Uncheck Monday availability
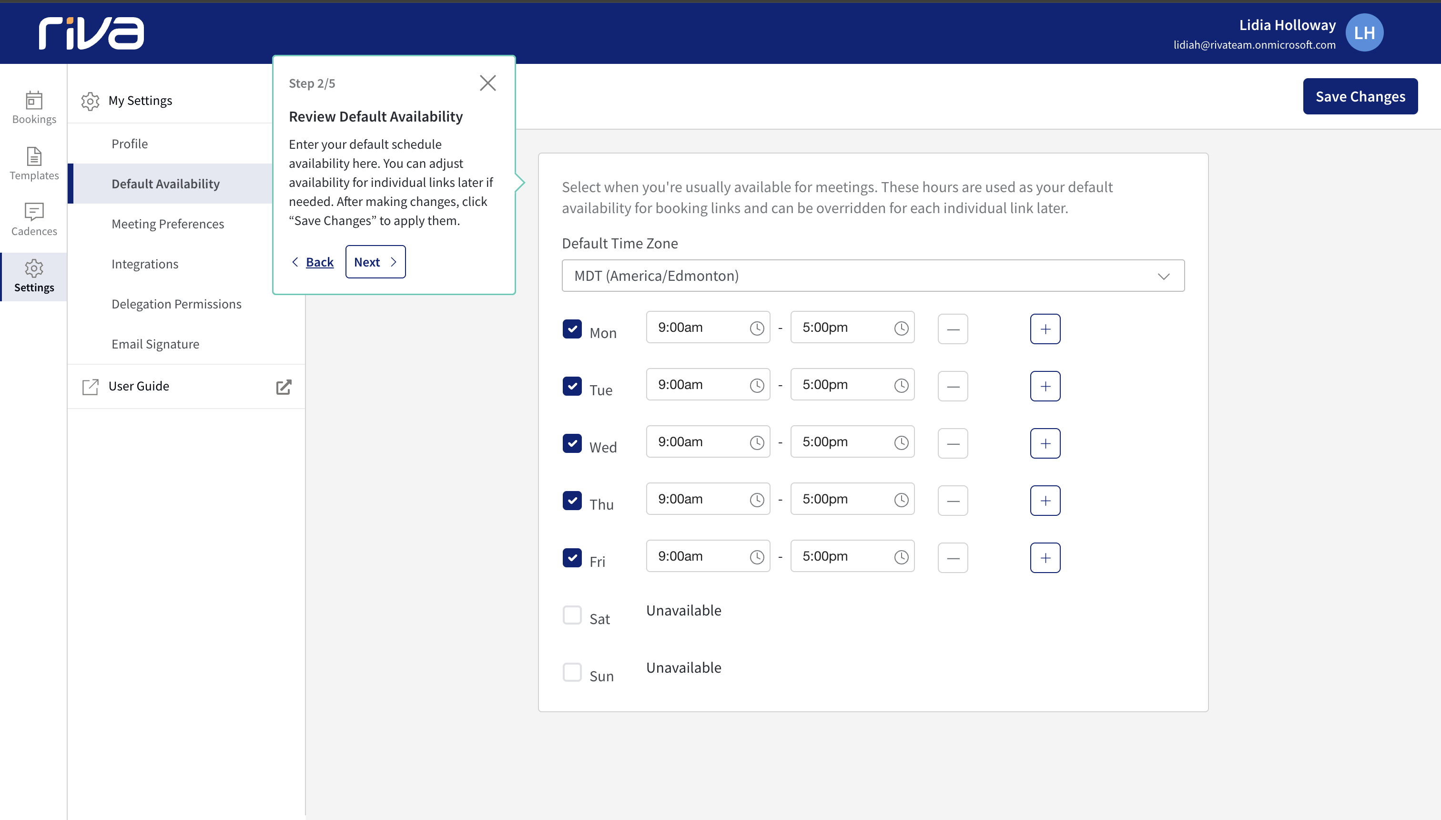 [572, 329]
